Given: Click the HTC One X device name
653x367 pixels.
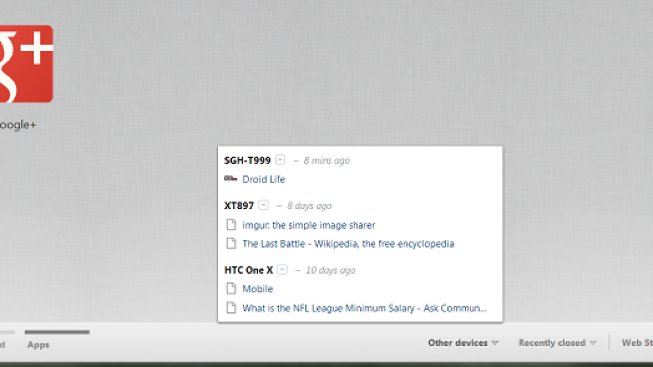Looking at the screenshot, I should point(249,270).
